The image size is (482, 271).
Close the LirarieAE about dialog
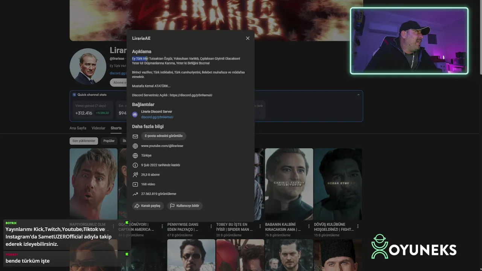point(247,38)
